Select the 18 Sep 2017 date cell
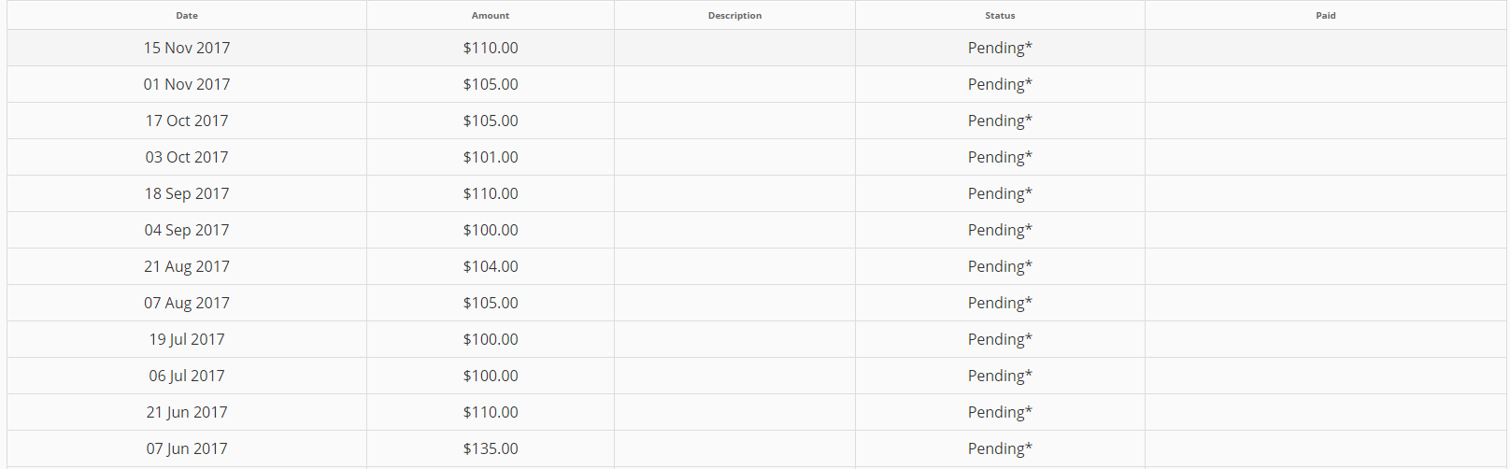 (187, 193)
